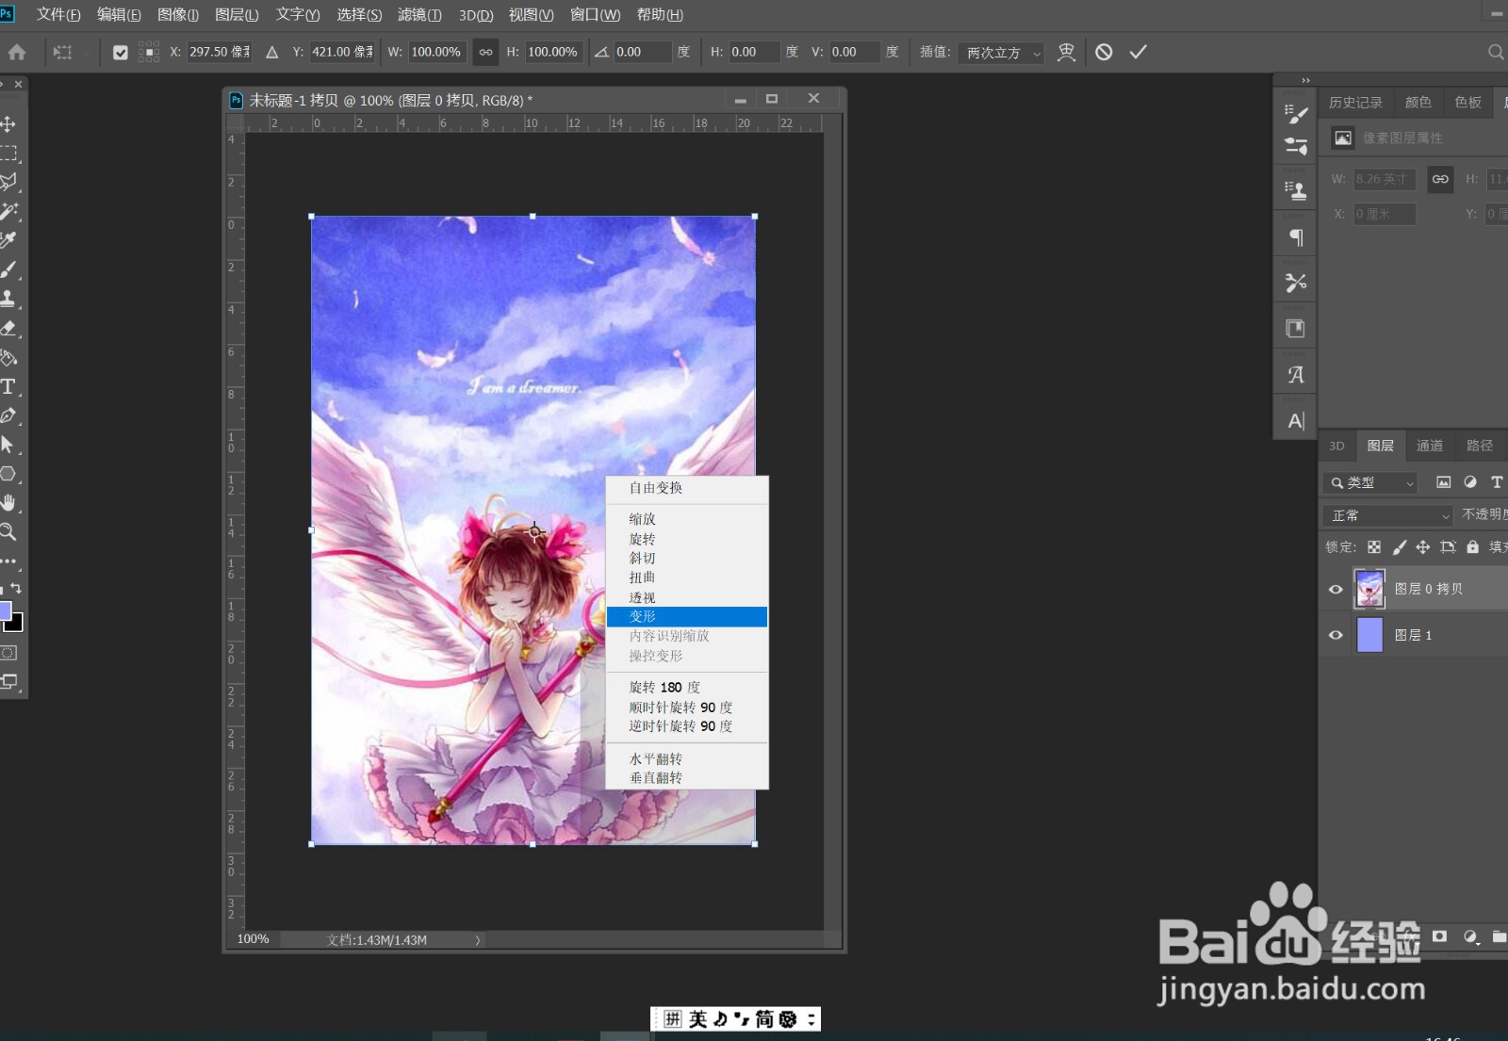1508x1041 pixels.
Task: Select the Eyedropper tool
Action: (8, 240)
